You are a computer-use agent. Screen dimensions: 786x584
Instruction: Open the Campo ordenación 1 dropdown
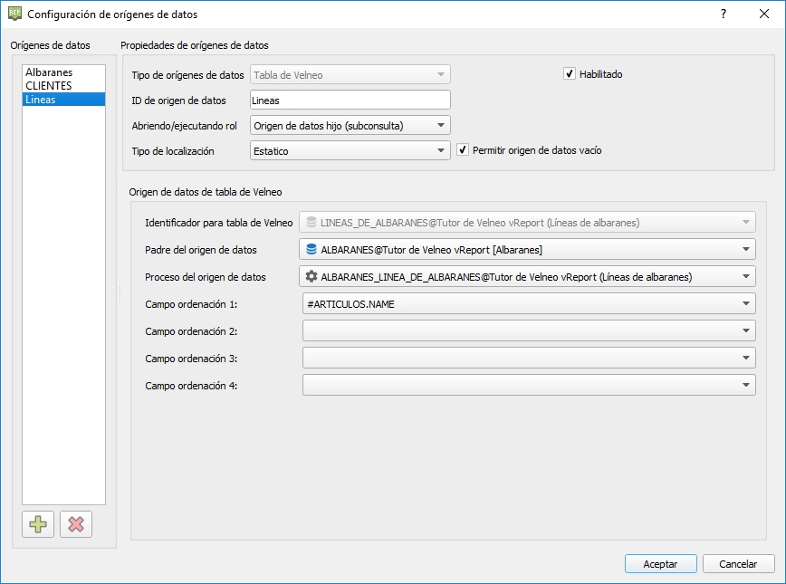(x=528, y=304)
